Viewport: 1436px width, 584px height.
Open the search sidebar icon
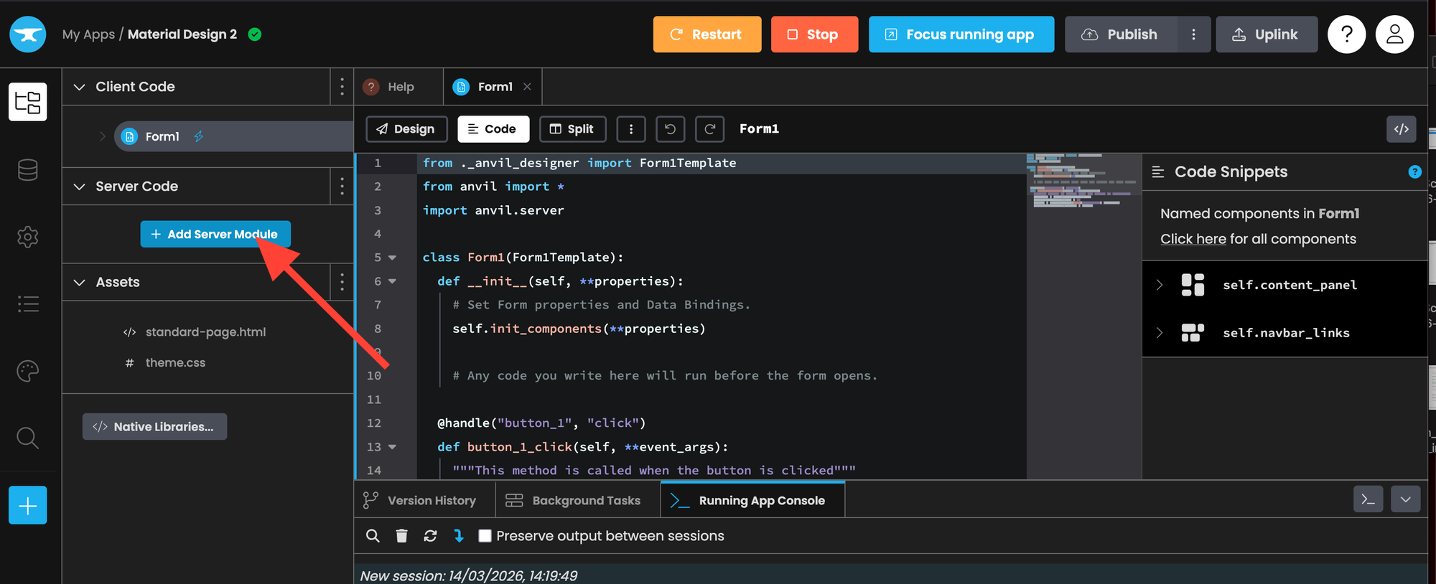[x=27, y=438]
